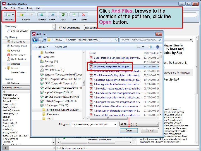
Task: Click the Add Files toolbar icon
Action: pos(8,15)
